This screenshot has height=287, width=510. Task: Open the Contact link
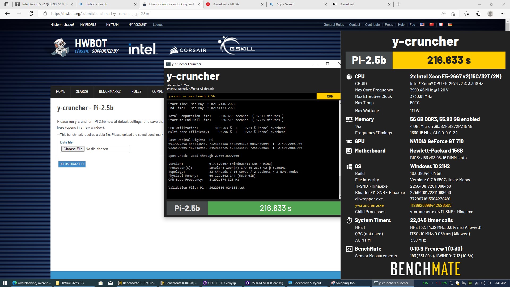[354, 25]
